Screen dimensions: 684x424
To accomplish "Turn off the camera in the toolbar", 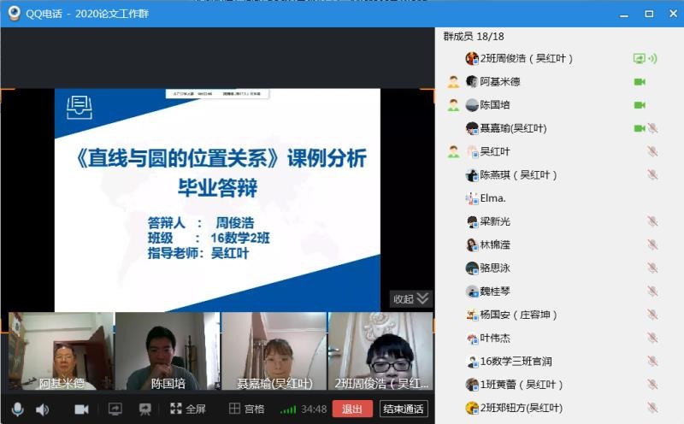I will coord(81,409).
